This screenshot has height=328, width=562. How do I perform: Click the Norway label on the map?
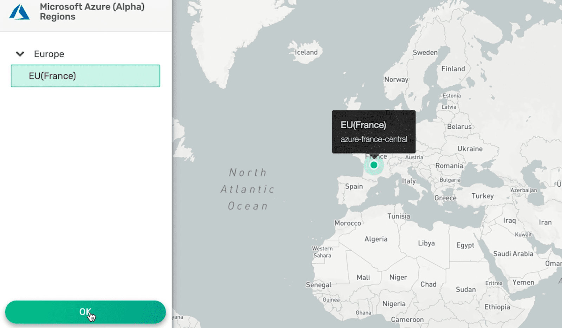click(x=396, y=79)
